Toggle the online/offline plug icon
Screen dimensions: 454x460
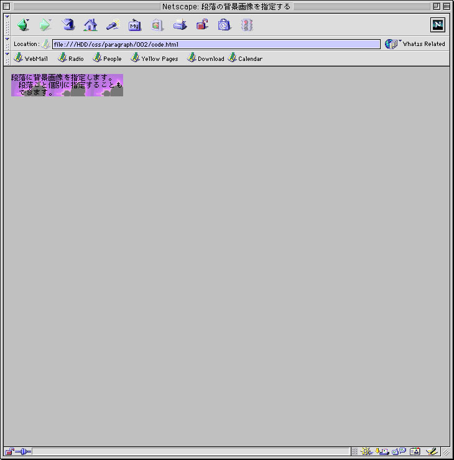click(23, 451)
